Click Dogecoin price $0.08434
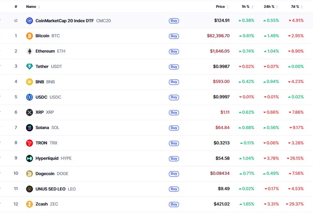 (220, 173)
